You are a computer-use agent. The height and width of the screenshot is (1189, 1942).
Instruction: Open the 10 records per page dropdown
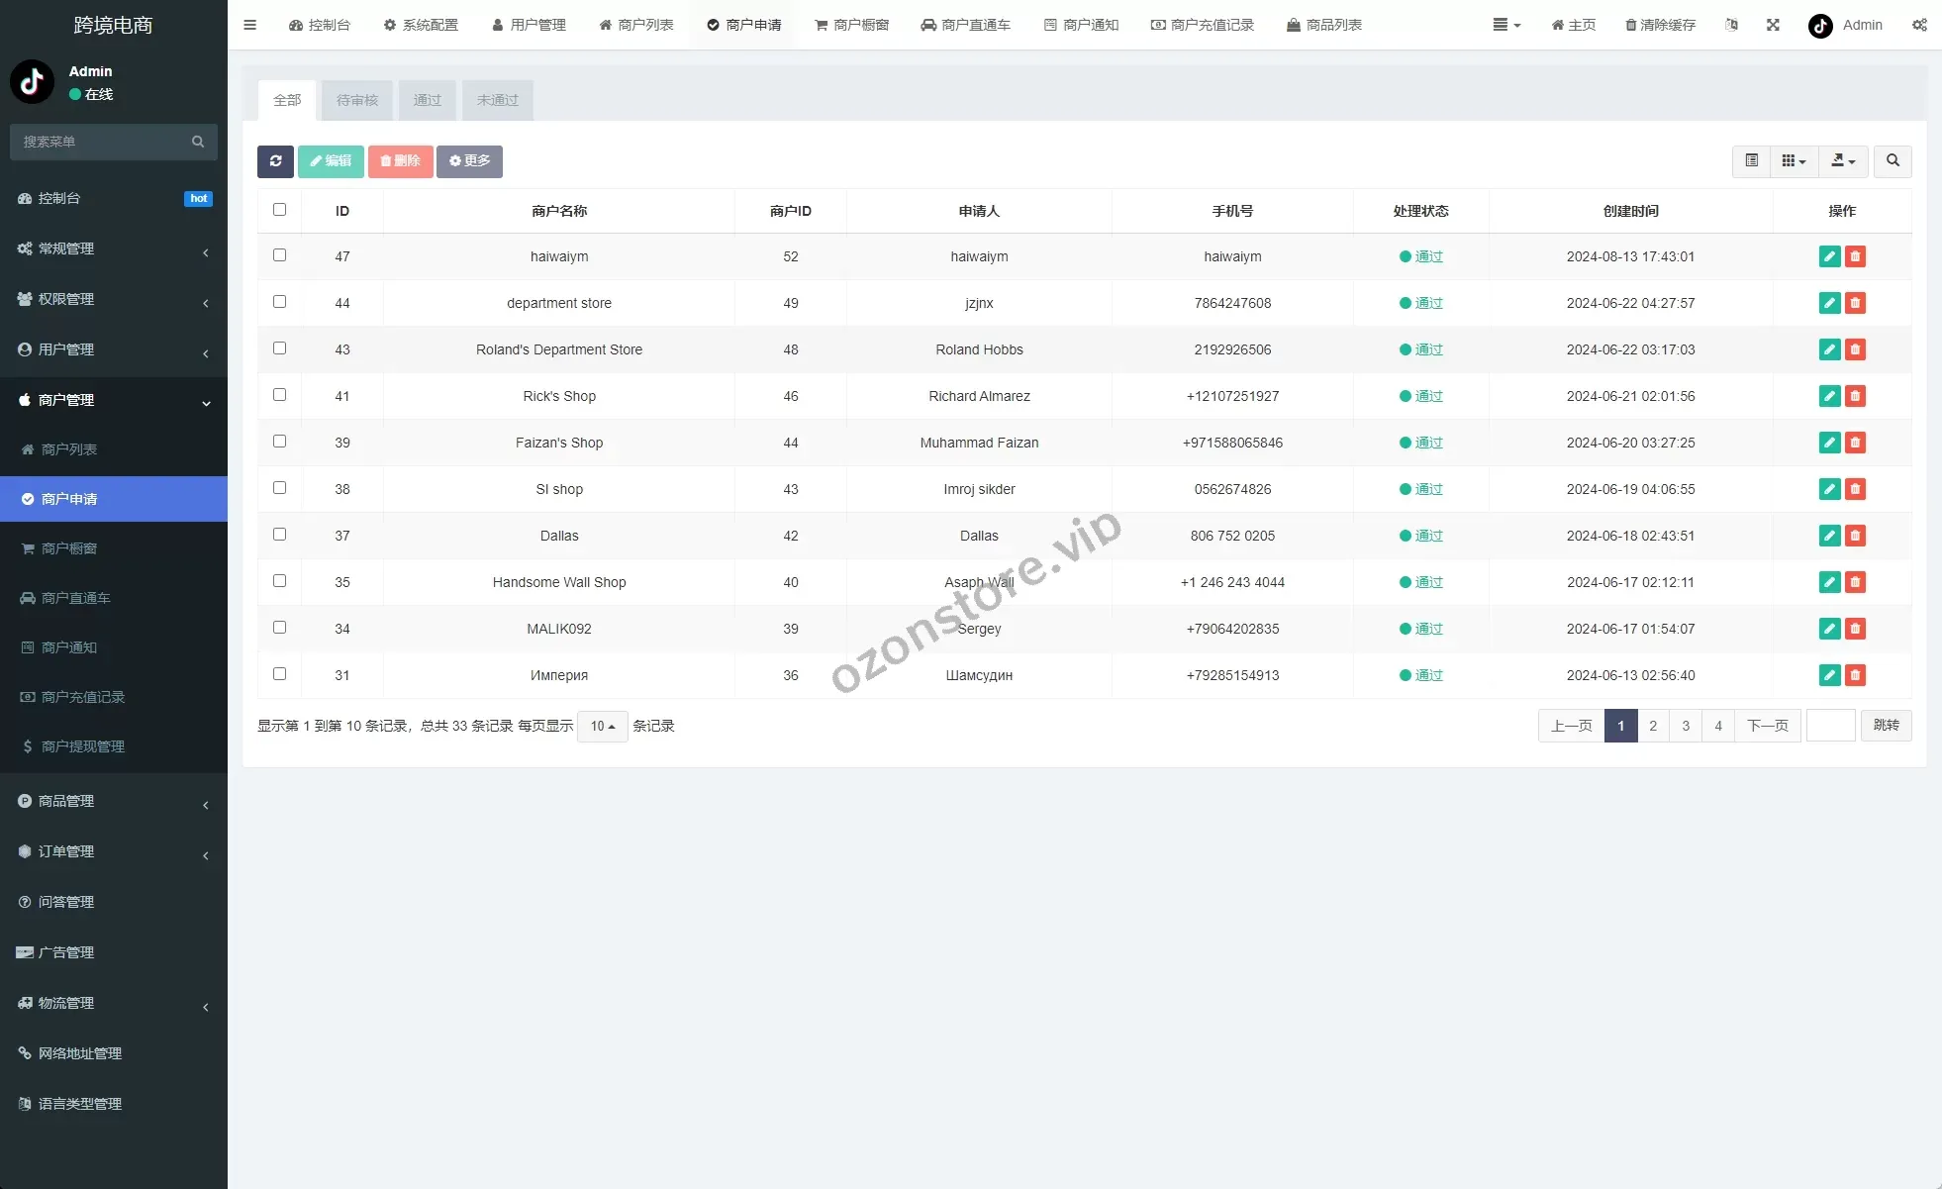click(x=602, y=726)
